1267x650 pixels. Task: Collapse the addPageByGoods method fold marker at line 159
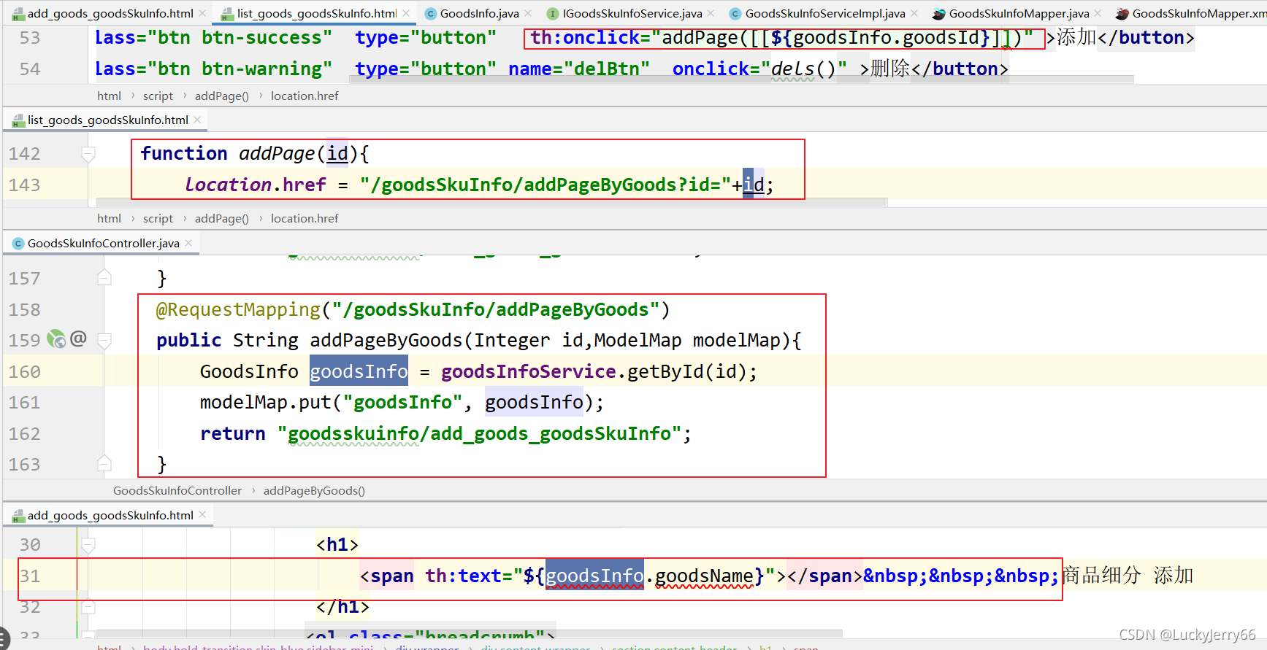pyautogui.click(x=104, y=341)
